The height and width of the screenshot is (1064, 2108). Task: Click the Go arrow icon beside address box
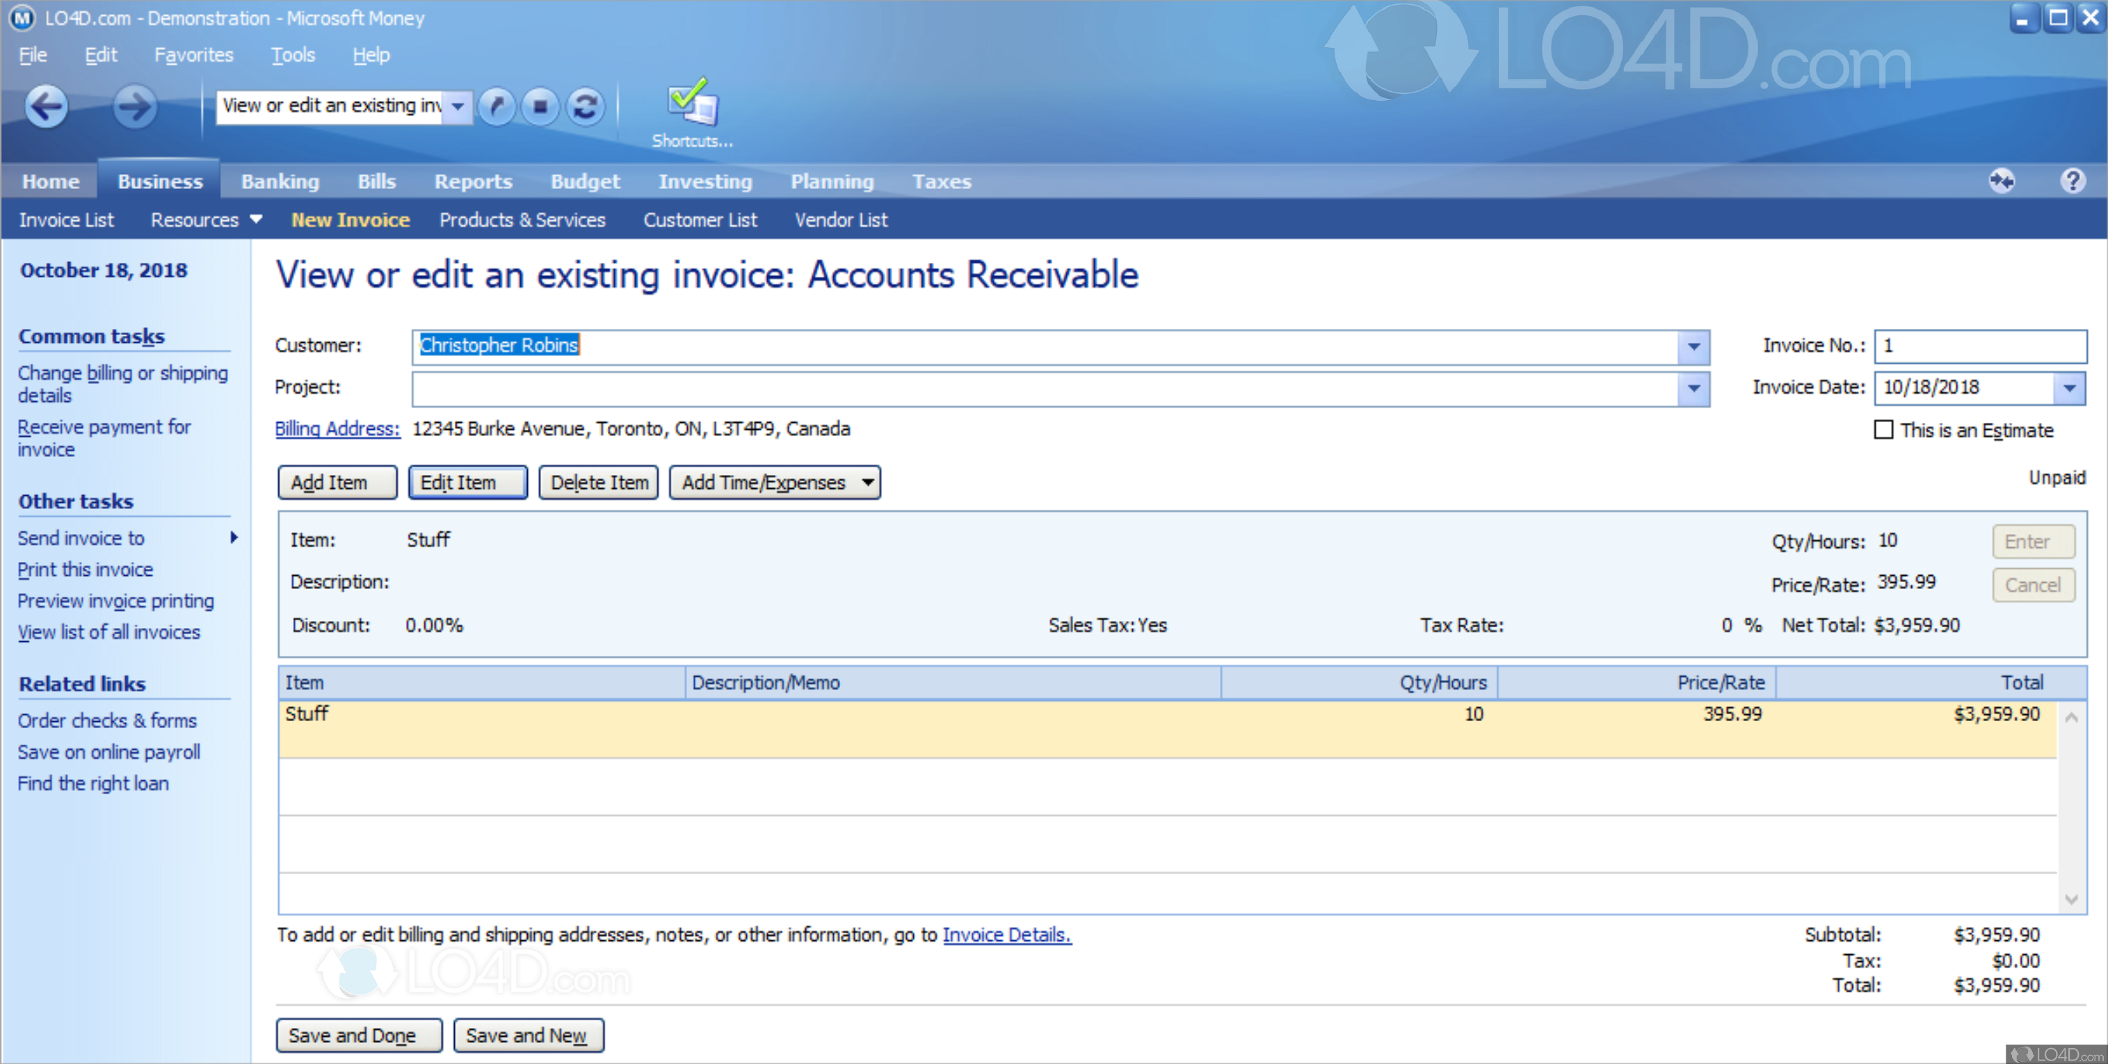point(496,106)
